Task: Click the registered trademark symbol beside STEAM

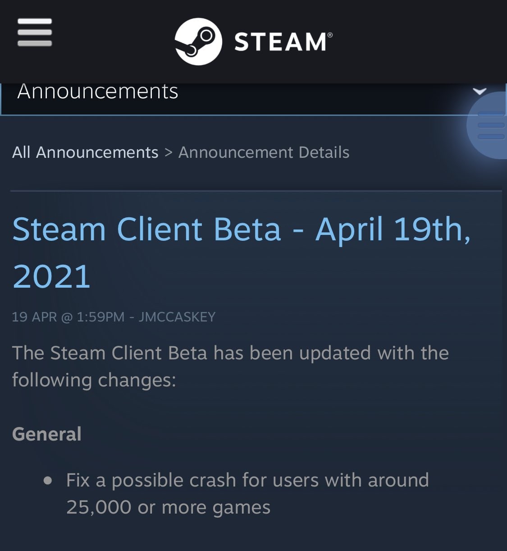Action: (x=330, y=35)
